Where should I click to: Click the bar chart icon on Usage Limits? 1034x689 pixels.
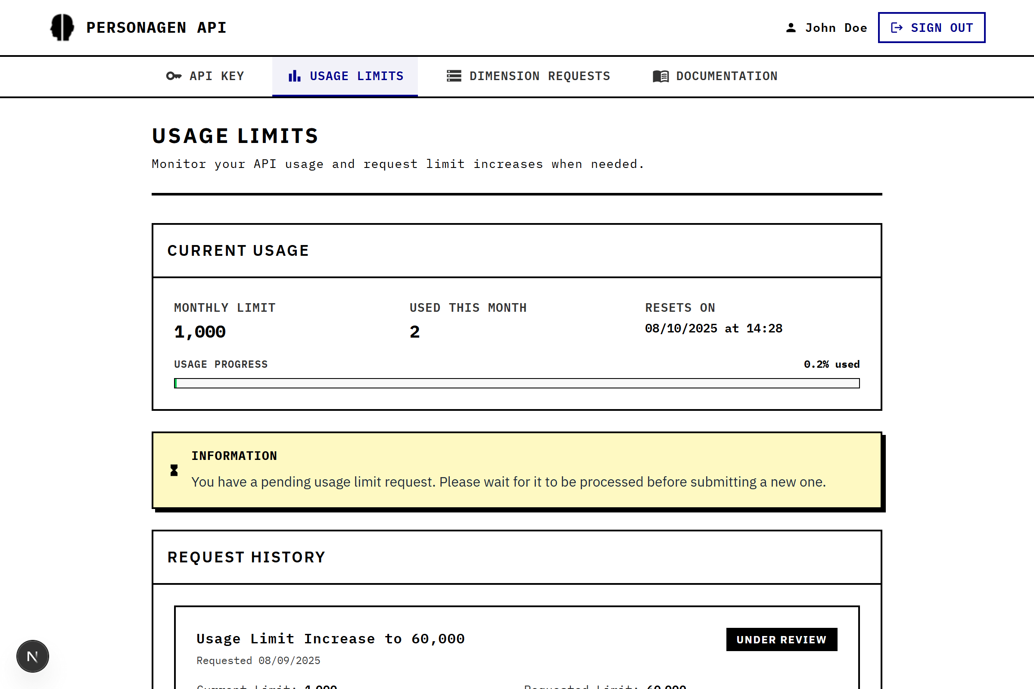tap(294, 76)
